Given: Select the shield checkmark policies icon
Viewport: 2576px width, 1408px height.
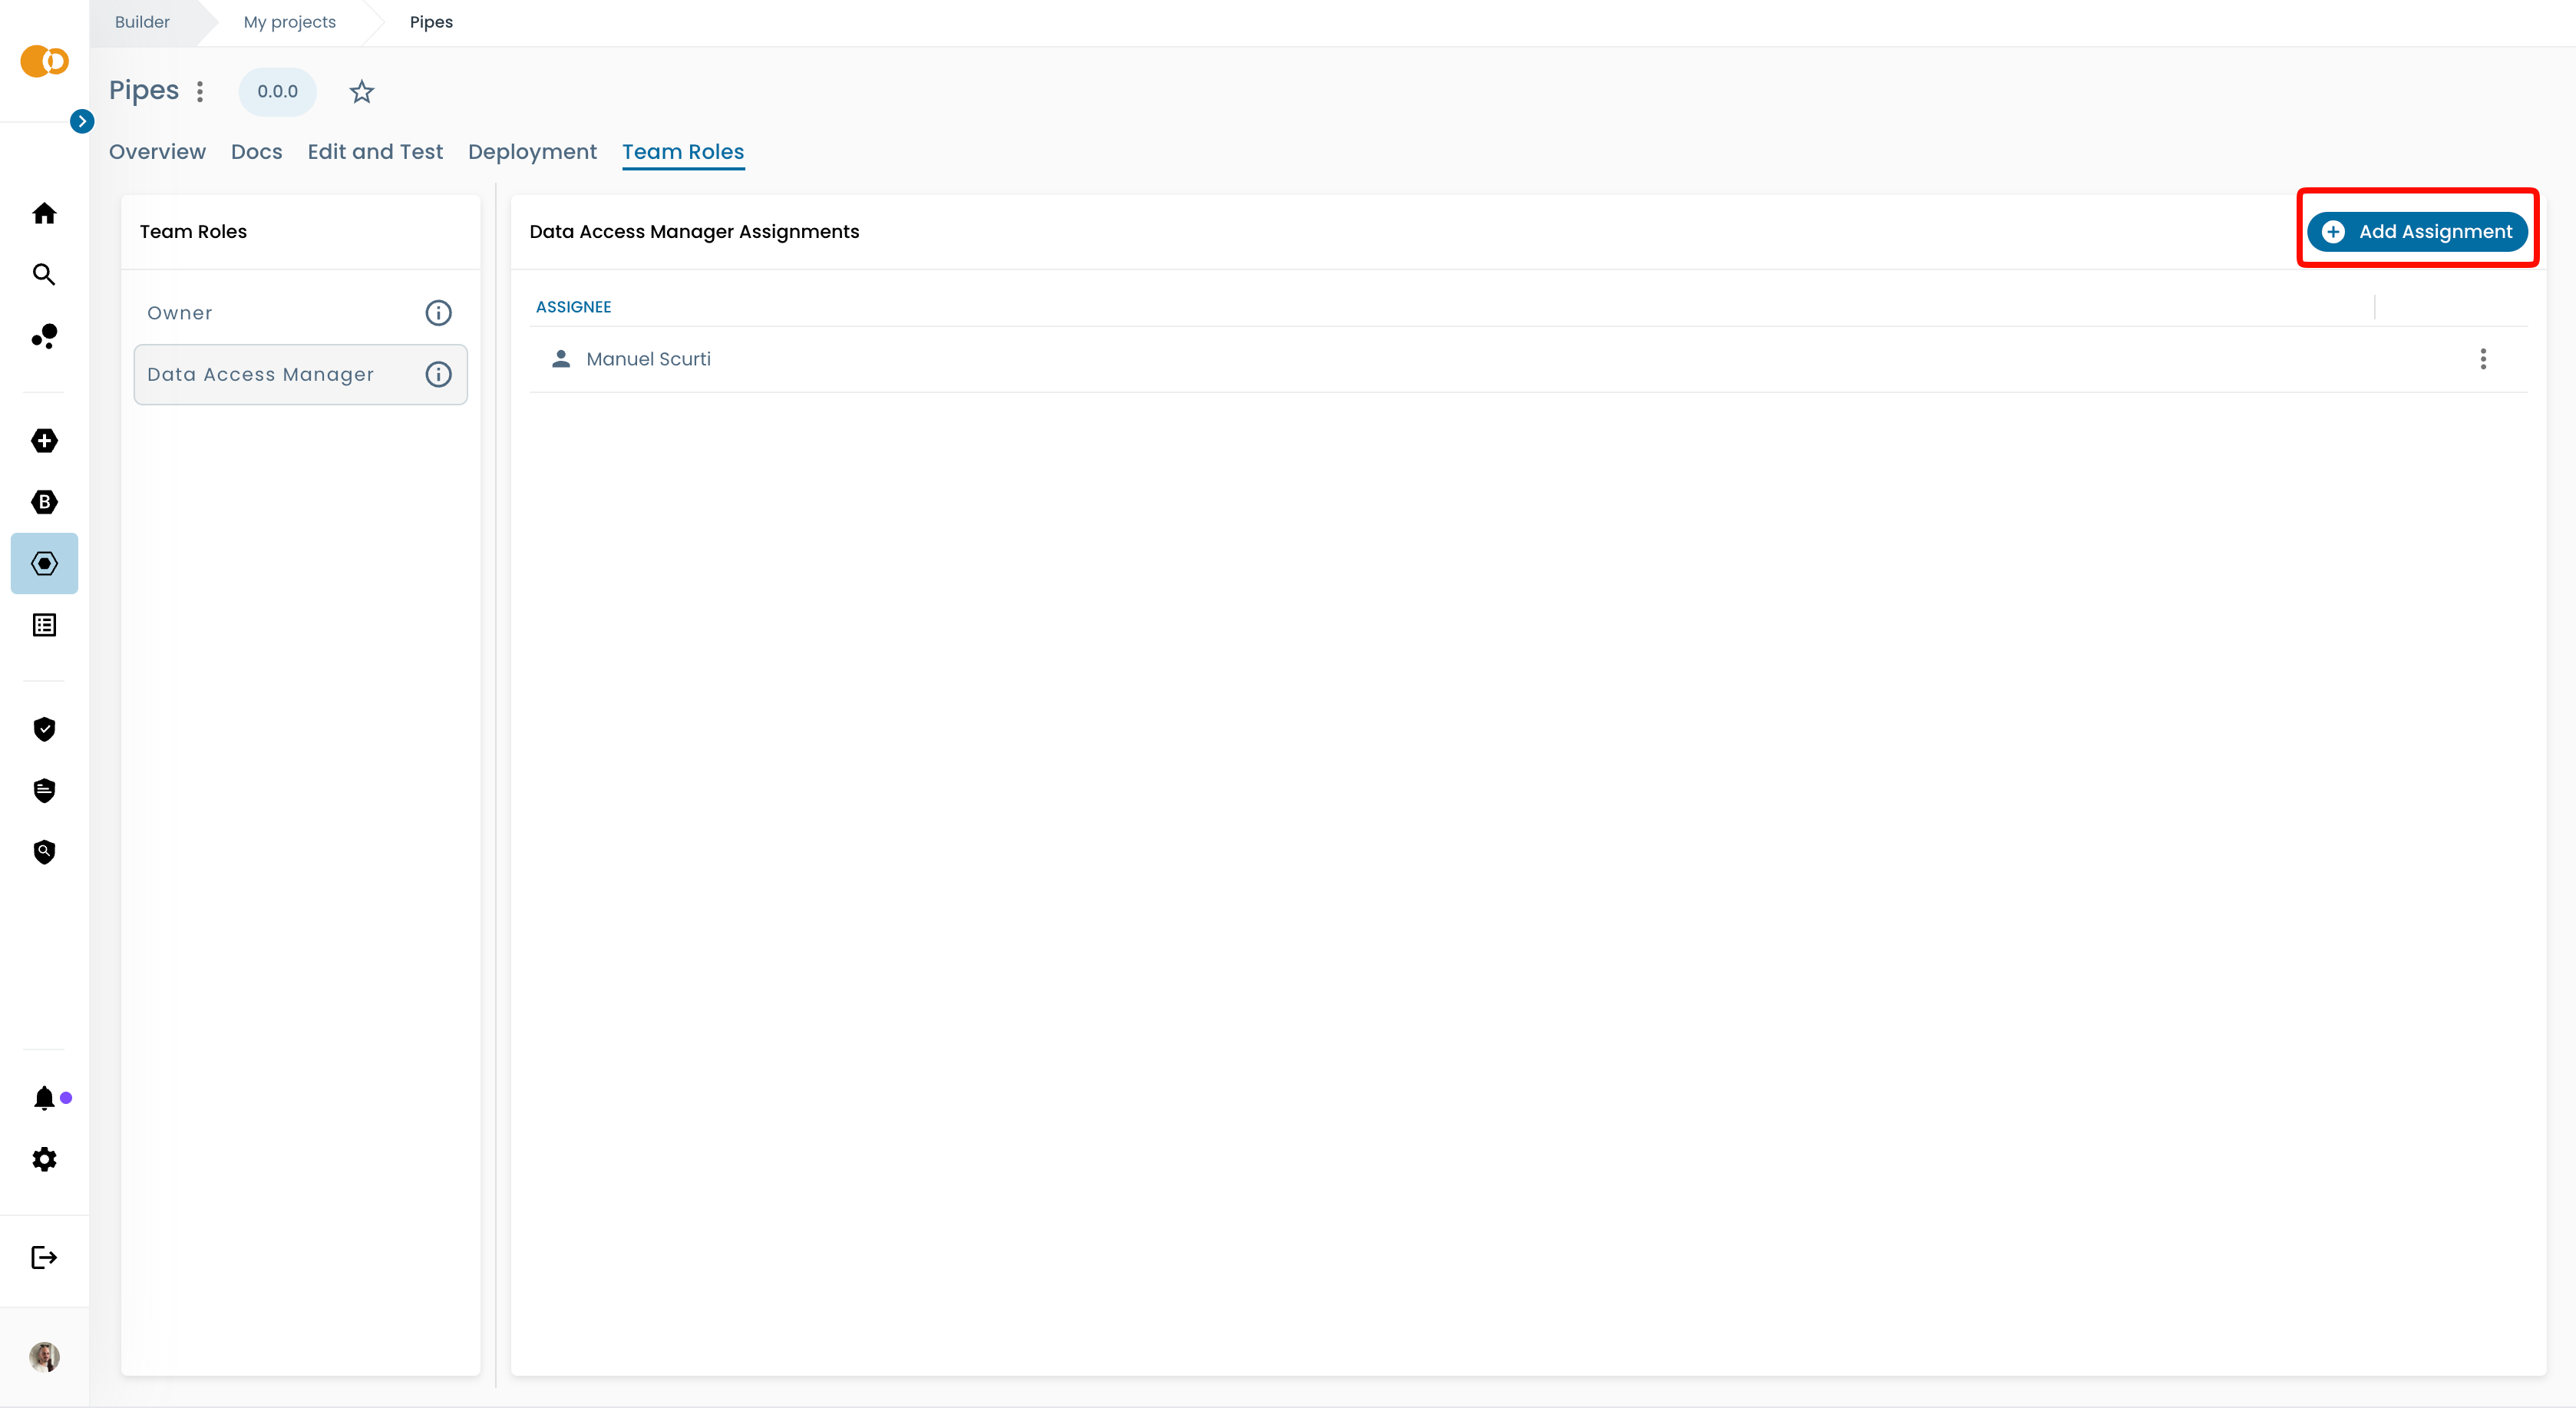Looking at the screenshot, I should (44, 729).
